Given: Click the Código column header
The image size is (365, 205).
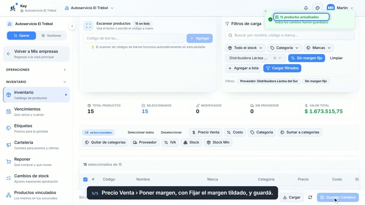Looking at the screenshot, I should [x=109, y=180].
